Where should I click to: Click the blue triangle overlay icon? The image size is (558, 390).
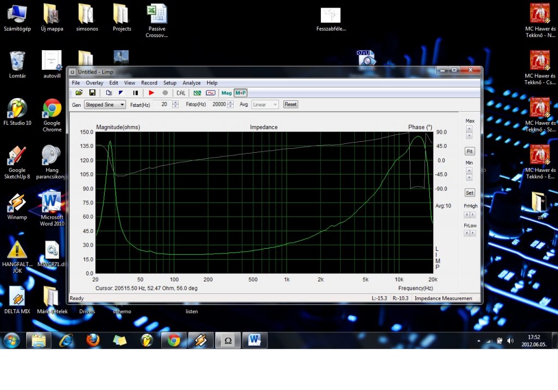121,93
